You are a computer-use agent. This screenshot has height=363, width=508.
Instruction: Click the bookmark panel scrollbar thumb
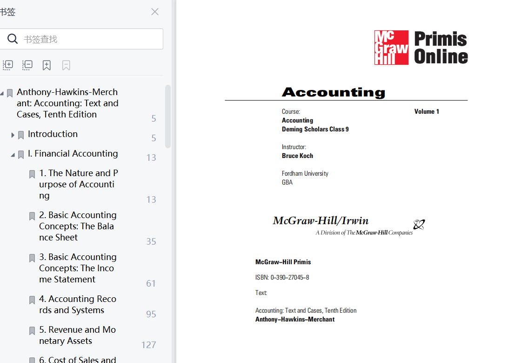click(x=168, y=116)
